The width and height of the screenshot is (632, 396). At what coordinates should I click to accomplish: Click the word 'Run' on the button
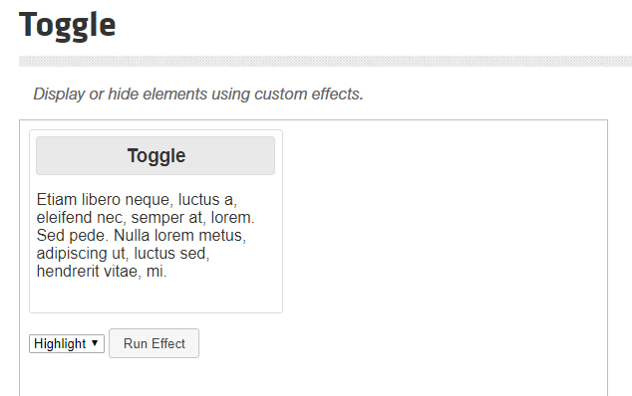click(136, 343)
